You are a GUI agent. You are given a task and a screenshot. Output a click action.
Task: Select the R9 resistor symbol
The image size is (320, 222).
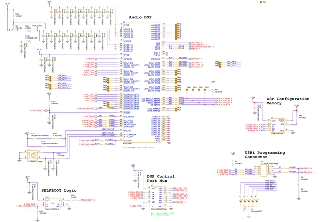(299, 191)
